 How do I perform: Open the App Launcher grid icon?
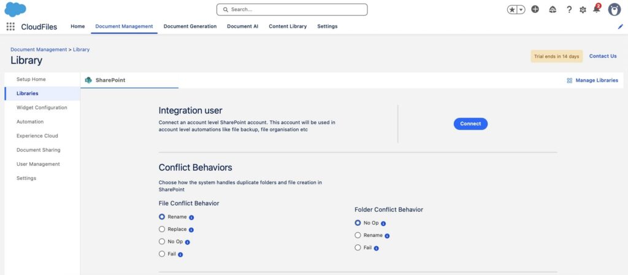point(10,26)
